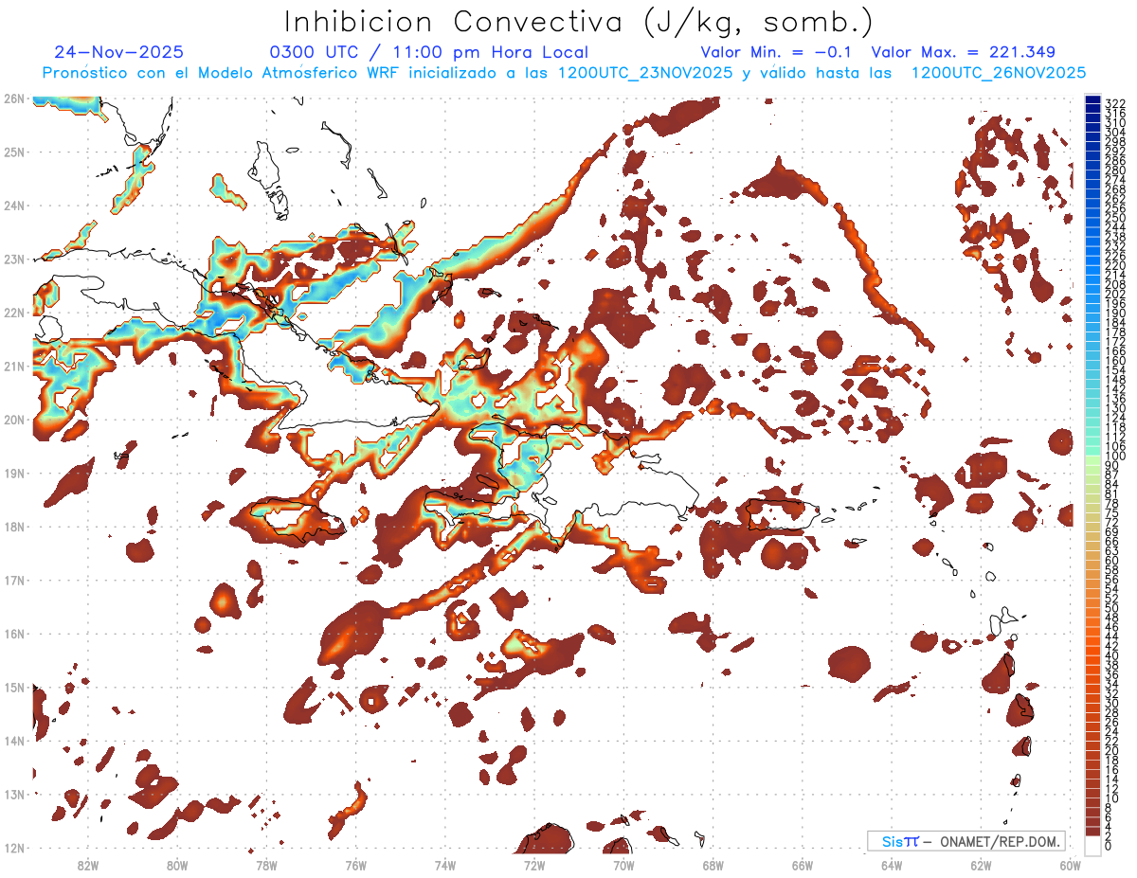Click the "100" colorbar value

click(1115, 457)
